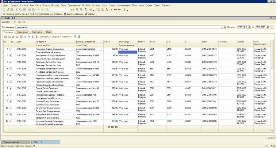Edit current row with the pencil icon
Viewport: 276px width, 148px height.
point(13,37)
